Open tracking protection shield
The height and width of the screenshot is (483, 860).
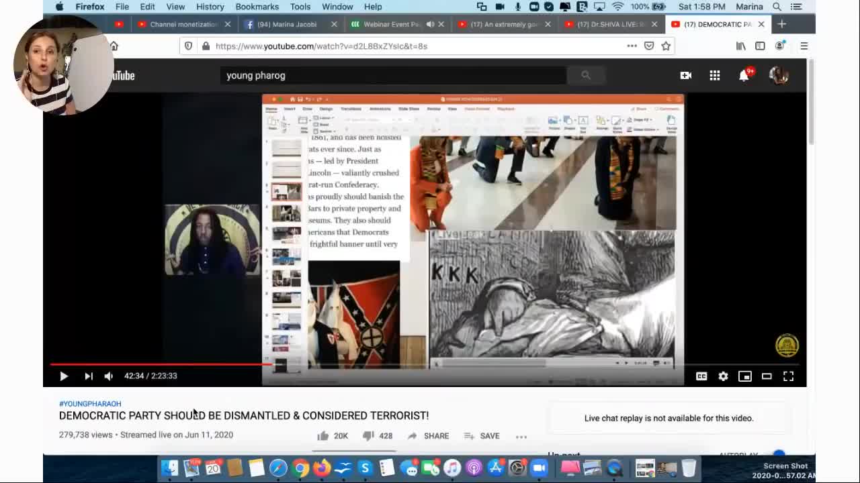pyautogui.click(x=188, y=46)
